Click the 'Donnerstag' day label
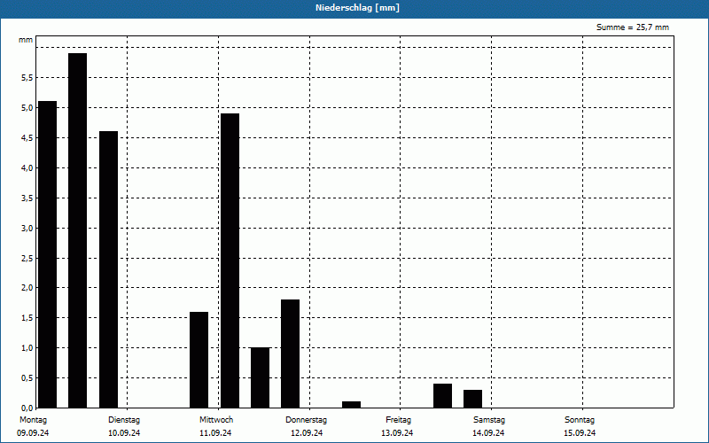The height and width of the screenshot is (443, 709). pos(306,420)
